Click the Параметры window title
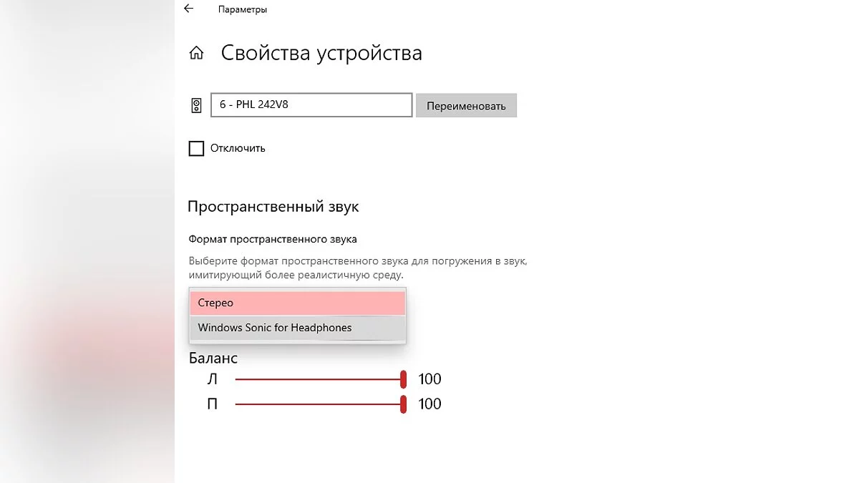The image size is (859, 483). click(x=243, y=10)
